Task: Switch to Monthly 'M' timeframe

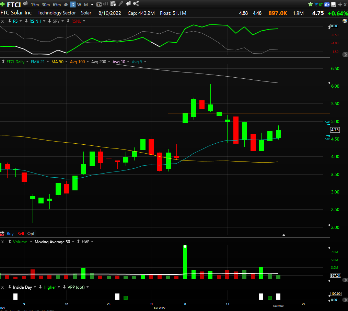Action: [x=86, y=5]
